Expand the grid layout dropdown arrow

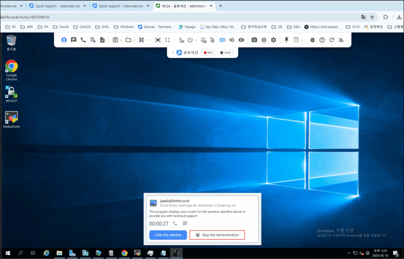pyautogui.click(x=302, y=40)
